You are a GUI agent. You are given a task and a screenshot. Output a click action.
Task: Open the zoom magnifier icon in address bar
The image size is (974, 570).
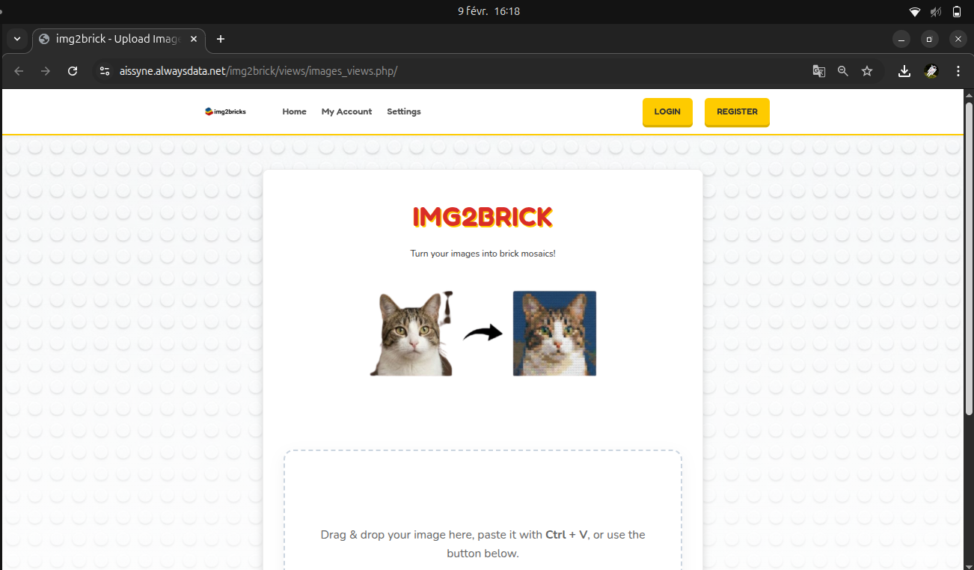[843, 71]
